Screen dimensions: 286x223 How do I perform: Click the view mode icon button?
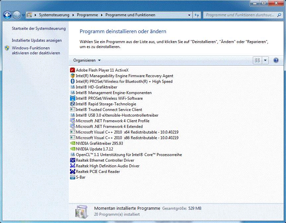pos(257,60)
